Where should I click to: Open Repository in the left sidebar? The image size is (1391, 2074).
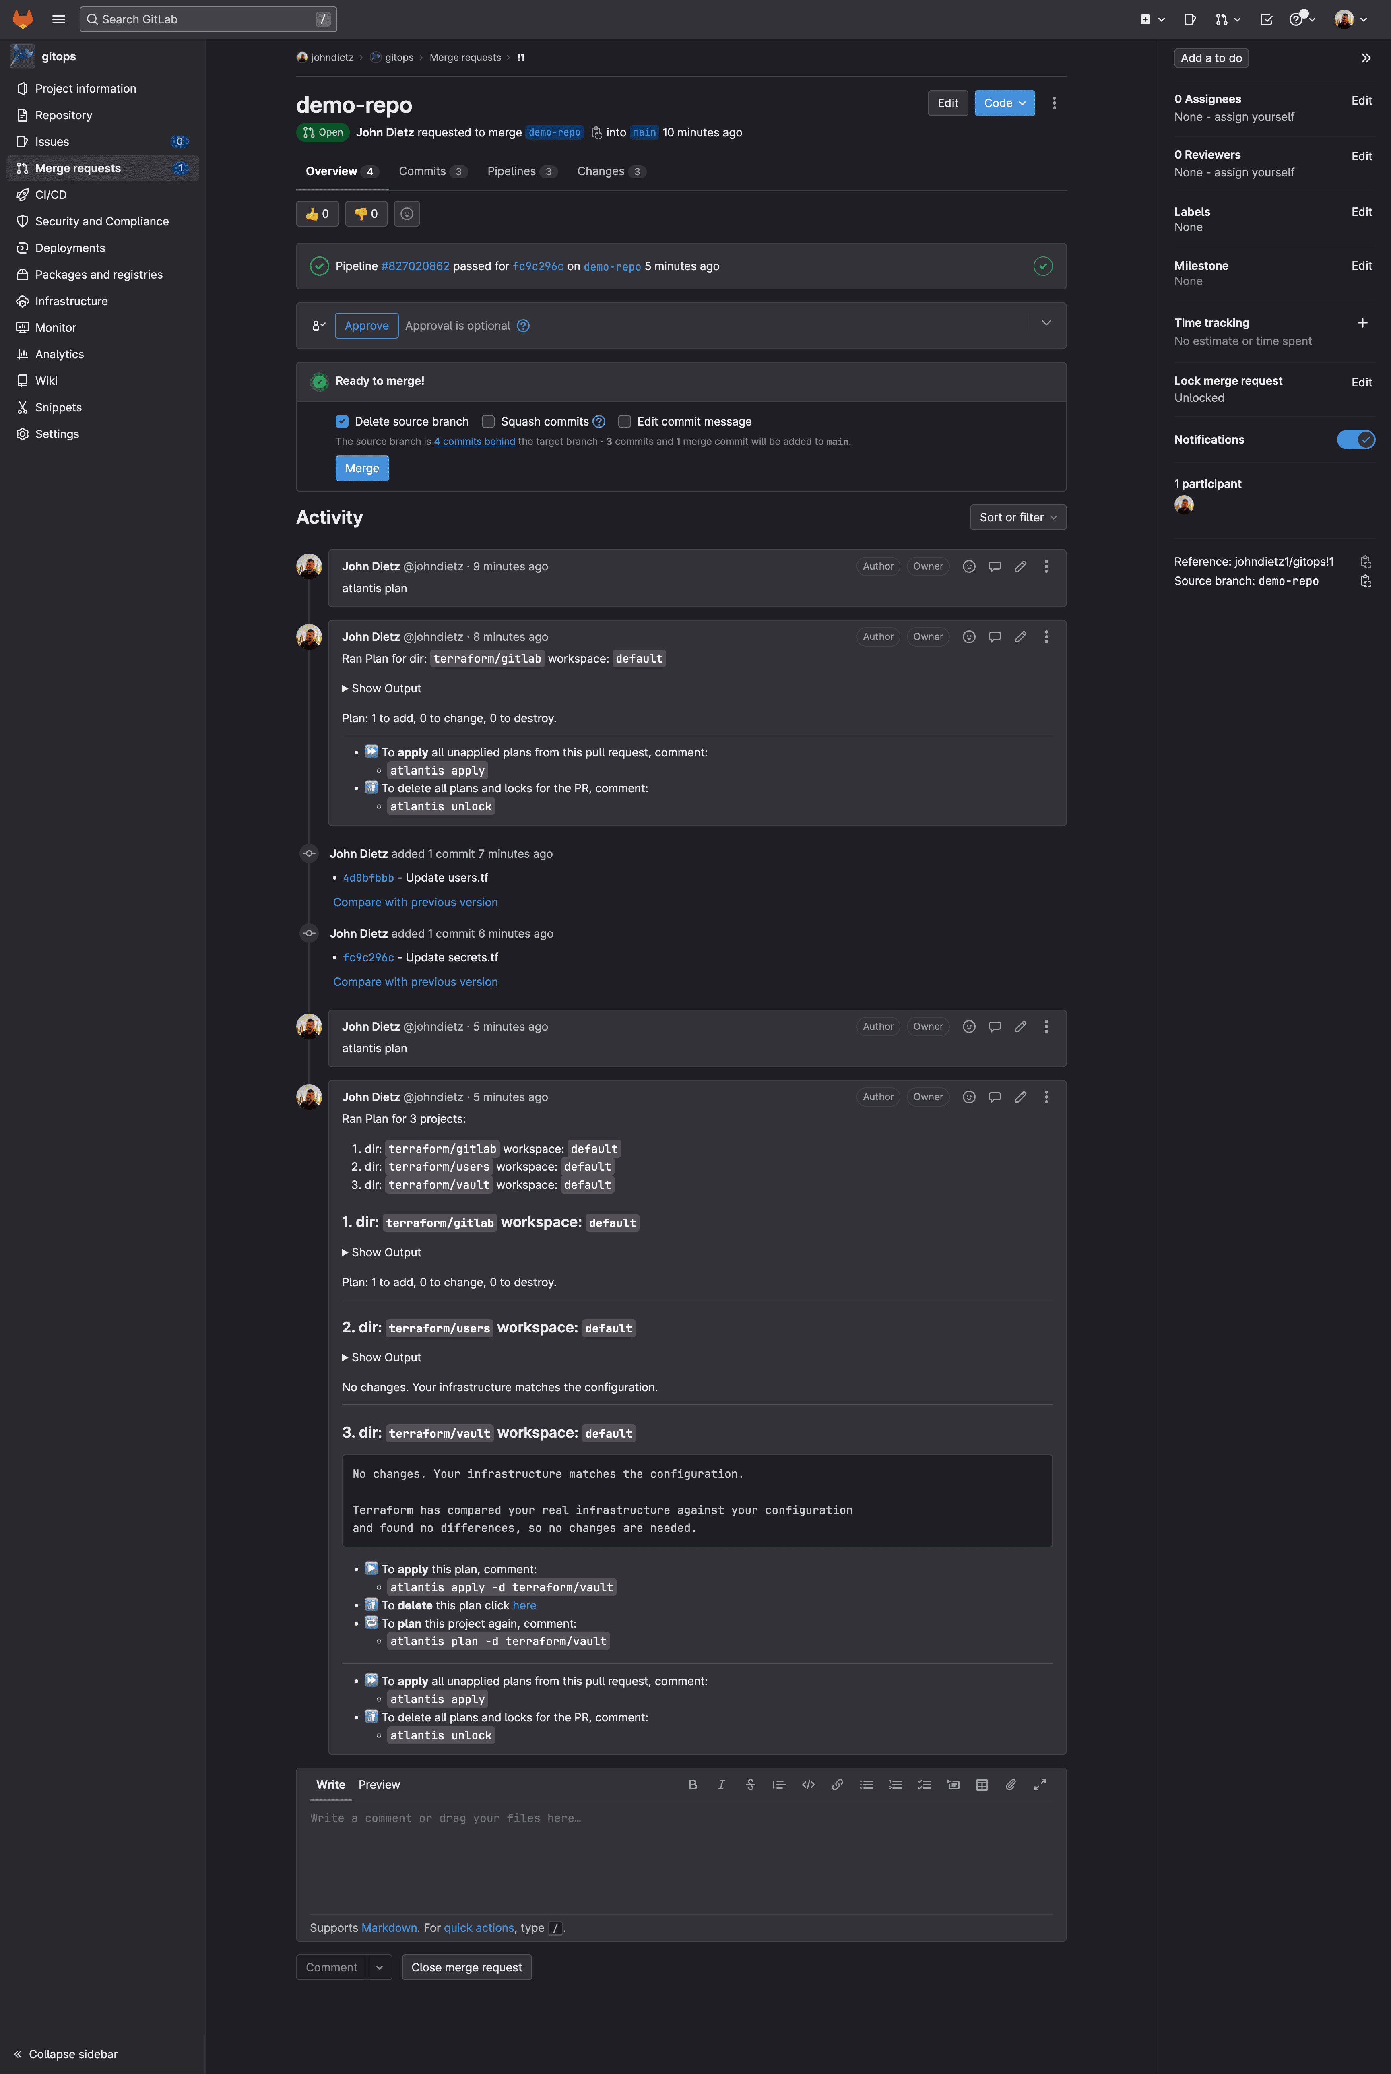pos(103,115)
